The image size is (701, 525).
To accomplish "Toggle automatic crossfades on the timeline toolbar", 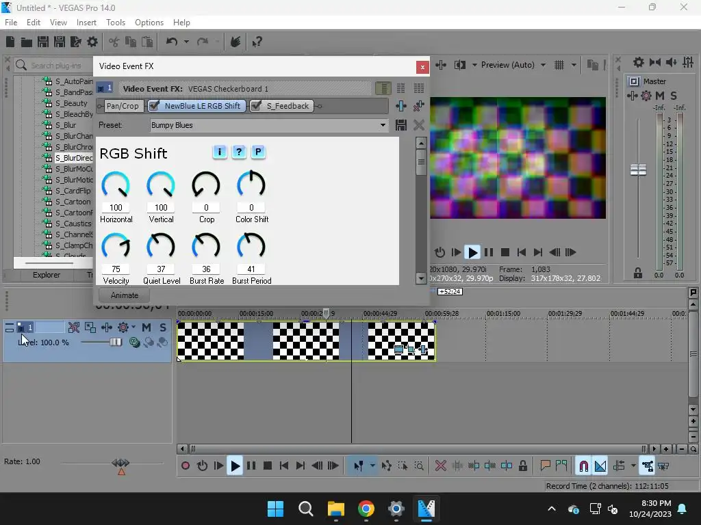I will pos(600,466).
